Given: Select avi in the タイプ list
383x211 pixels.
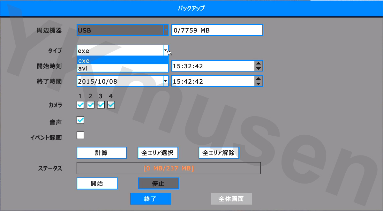Looking at the screenshot, I should [123, 68].
